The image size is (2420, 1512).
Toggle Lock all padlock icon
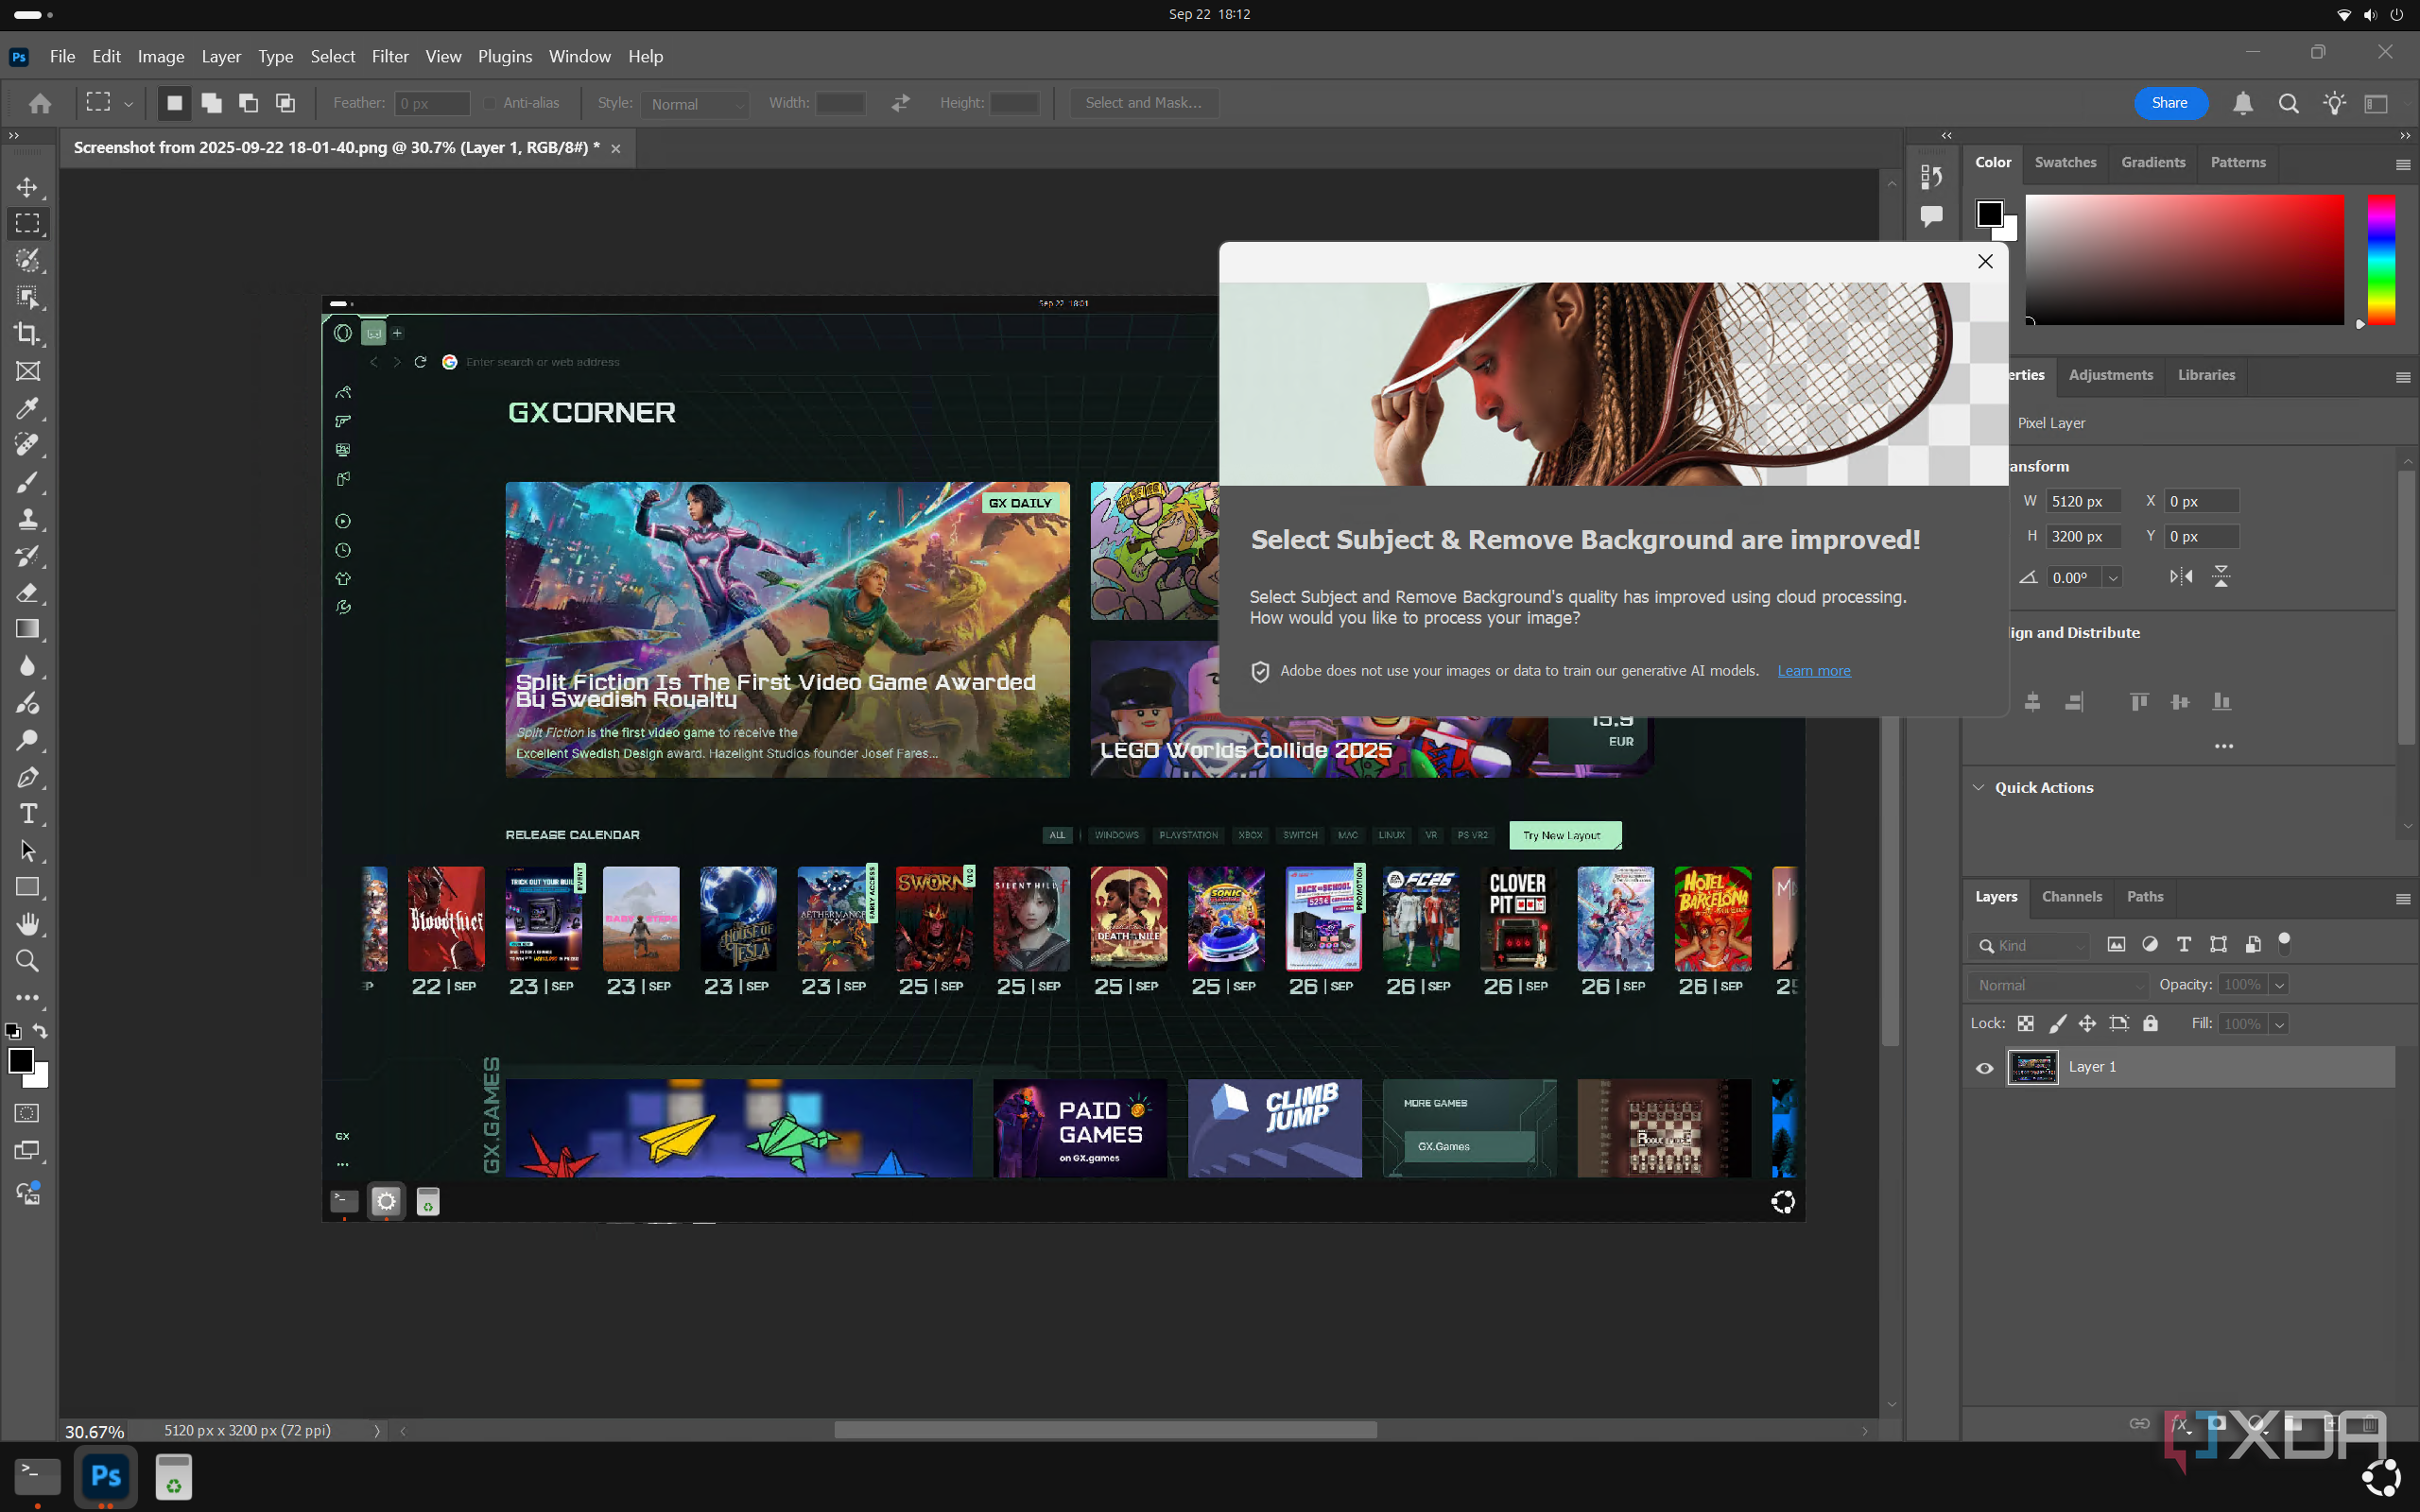pos(2150,1023)
